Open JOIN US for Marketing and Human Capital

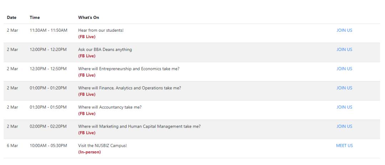tap(344, 127)
